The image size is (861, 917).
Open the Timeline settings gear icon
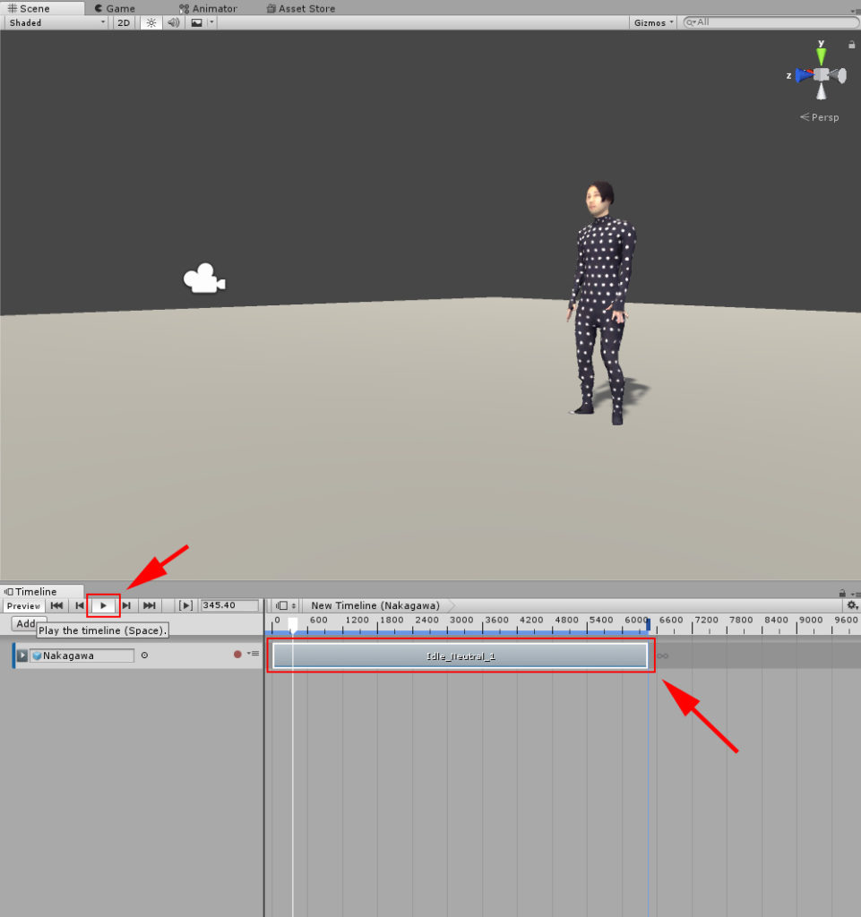coord(852,606)
